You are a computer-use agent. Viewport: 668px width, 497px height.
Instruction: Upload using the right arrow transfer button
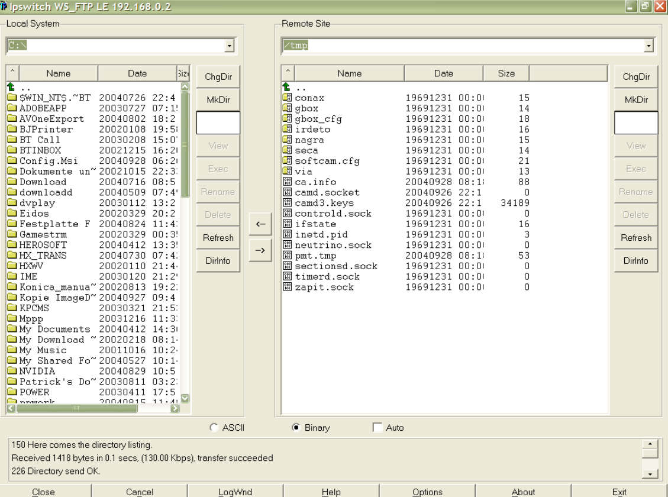(x=260, y=250)
